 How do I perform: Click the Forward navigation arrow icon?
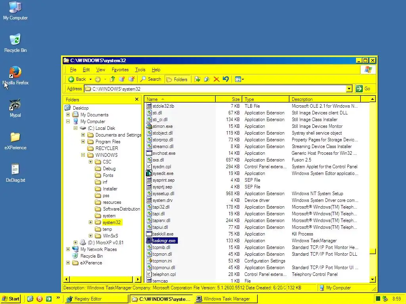(98, 79)
